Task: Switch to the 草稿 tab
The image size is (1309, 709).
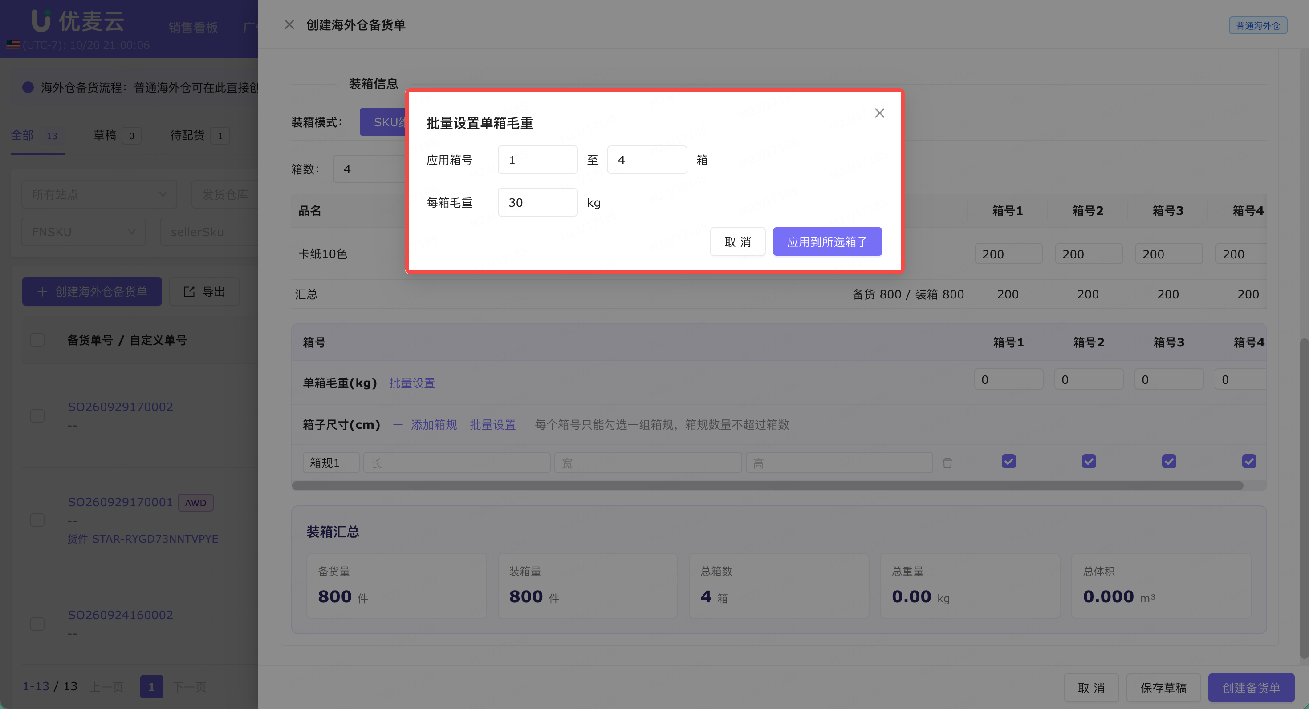Action: point(117,136)
